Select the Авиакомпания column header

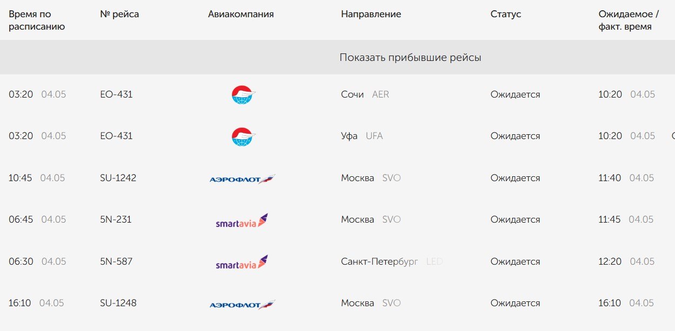[241, 15]
